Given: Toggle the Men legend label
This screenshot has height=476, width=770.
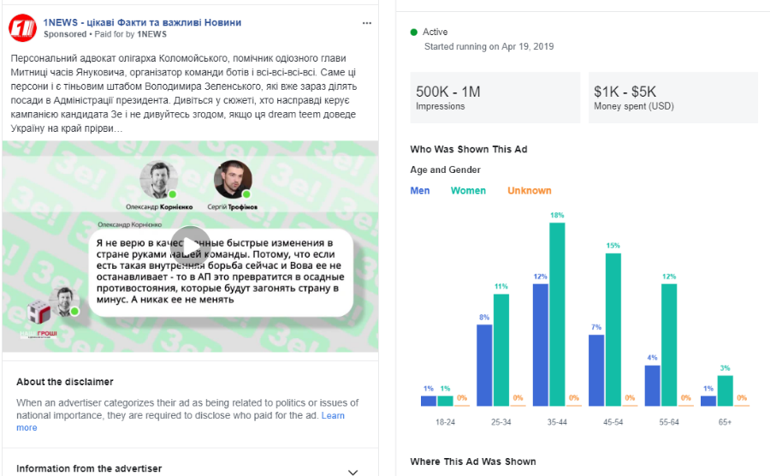Looking at the screenshot, I should [420, 191].
